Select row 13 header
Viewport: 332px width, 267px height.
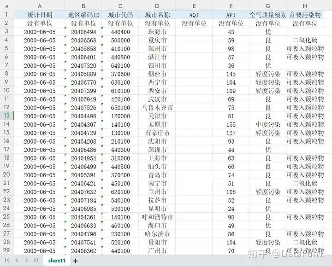point(6,116)
